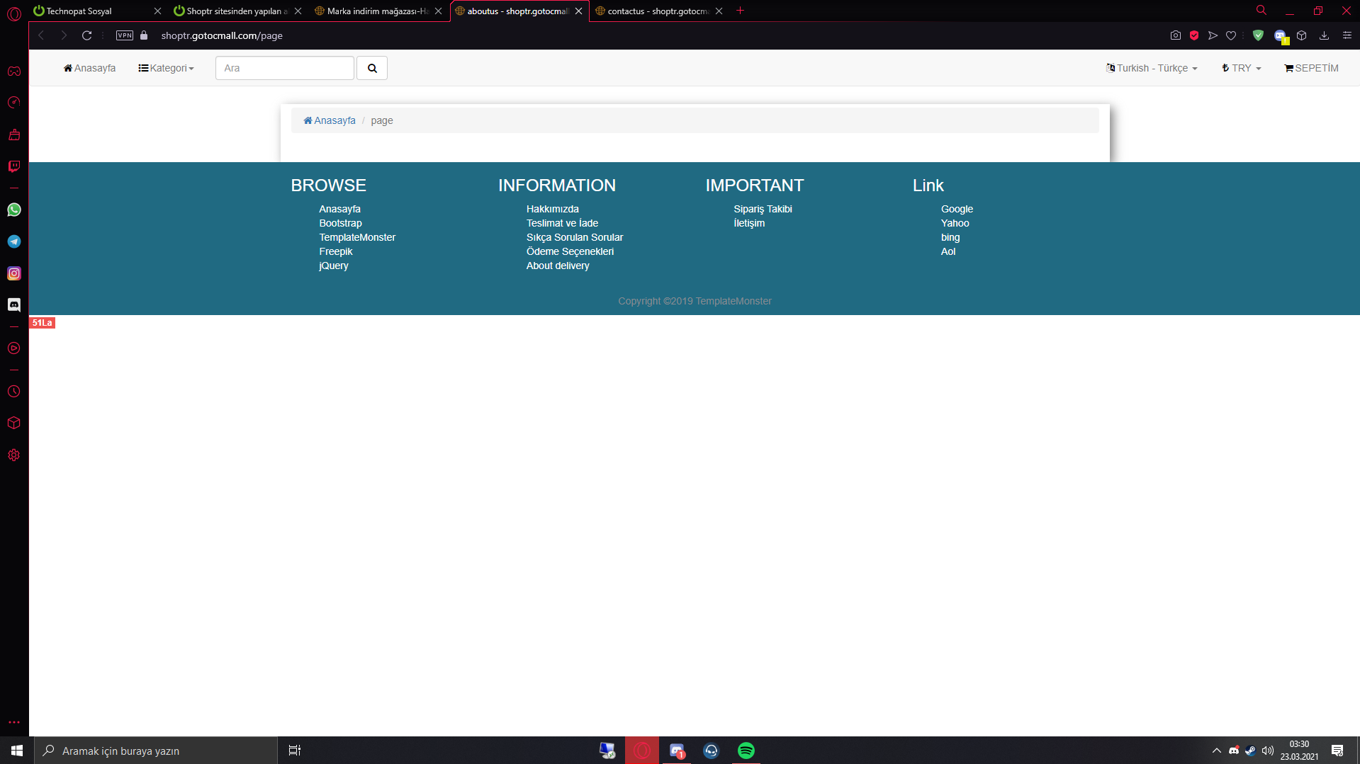The image size is (1360, 764).
Task: Click Anasayfa breadcrumb link
Action: click(330, 120)
